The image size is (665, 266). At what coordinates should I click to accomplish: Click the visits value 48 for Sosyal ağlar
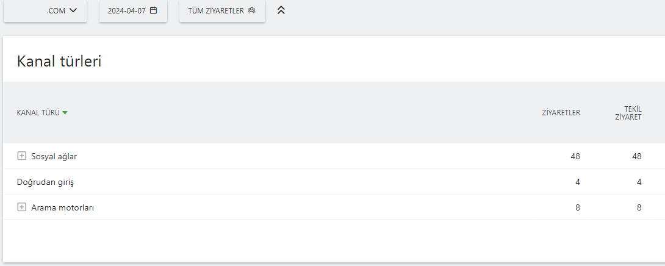point(575,156)
